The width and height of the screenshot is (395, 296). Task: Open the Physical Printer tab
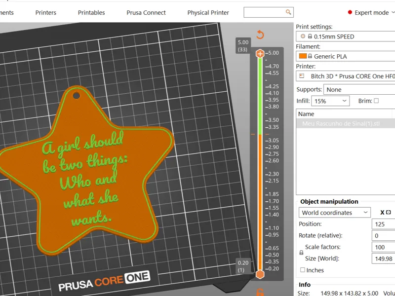pos(208,13)
